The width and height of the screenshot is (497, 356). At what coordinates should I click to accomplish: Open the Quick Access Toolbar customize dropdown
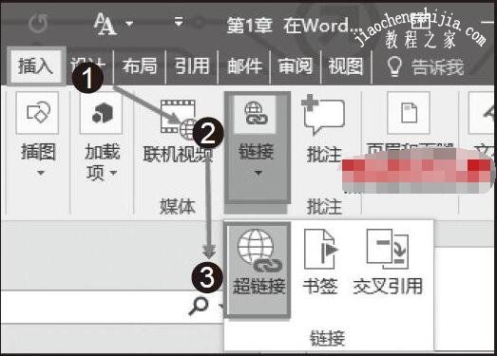(179, 22)
